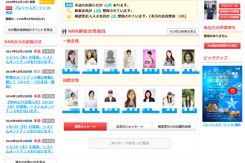This screenshot has width=245, height=163.
Task: Click the プロフィール button
Action: click(x=229, y=6)
